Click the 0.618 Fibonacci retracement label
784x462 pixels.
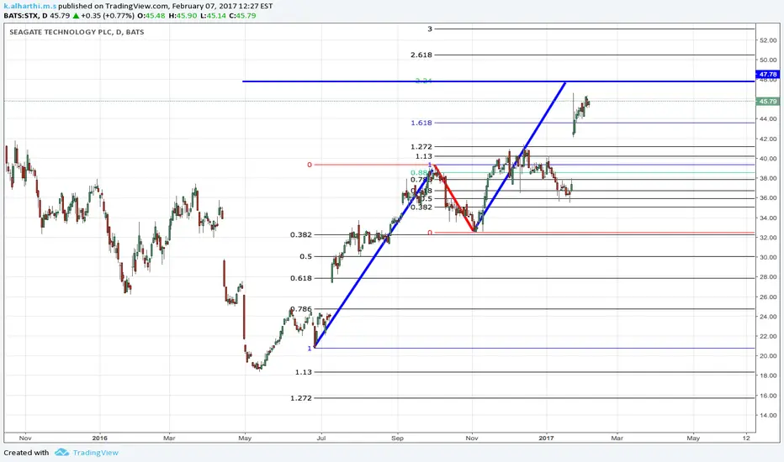[x=301, y=278]
